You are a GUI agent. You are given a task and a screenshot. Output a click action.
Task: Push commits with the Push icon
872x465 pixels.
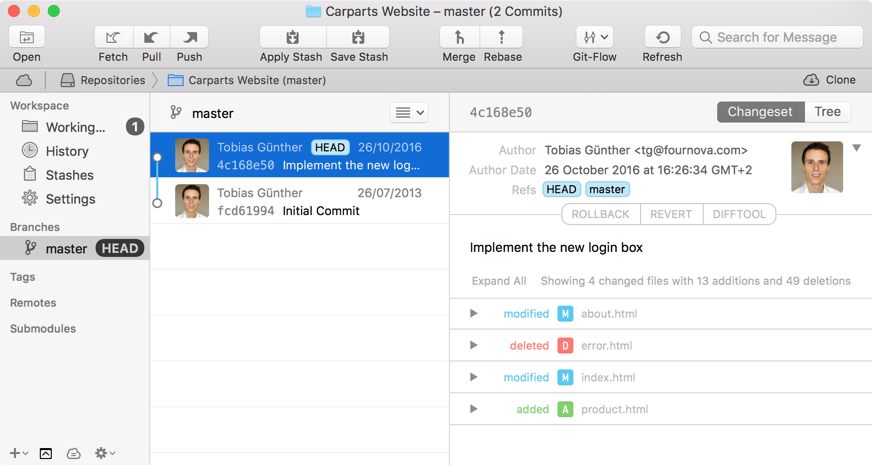(190, 37)
